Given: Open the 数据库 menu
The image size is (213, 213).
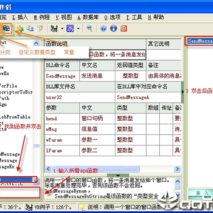Looking at the screenshot, I should point(88,18).
